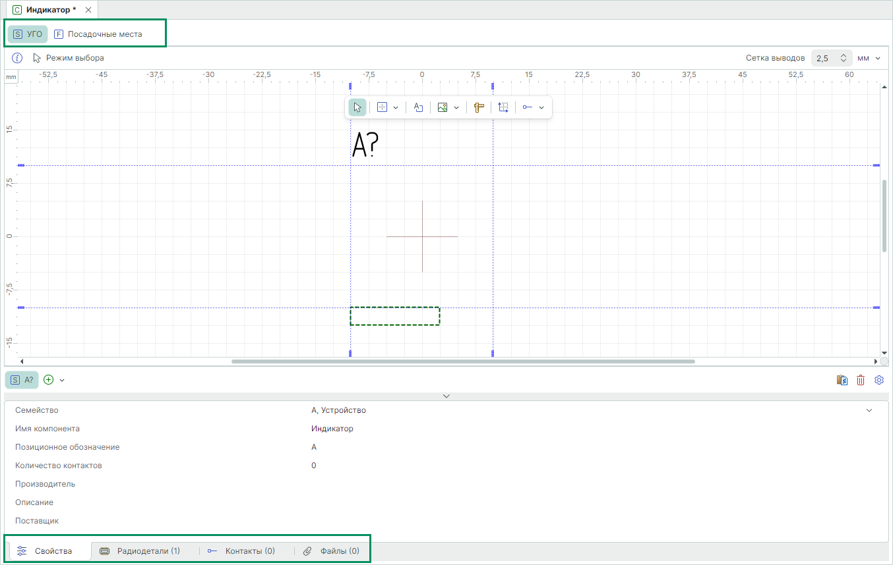Click the set origin coordinates tool
The height and width of the screenshot is (565, 893).
[503, 107]
